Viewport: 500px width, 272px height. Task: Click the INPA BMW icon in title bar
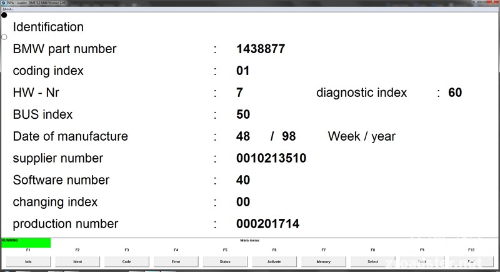[3, 3]
